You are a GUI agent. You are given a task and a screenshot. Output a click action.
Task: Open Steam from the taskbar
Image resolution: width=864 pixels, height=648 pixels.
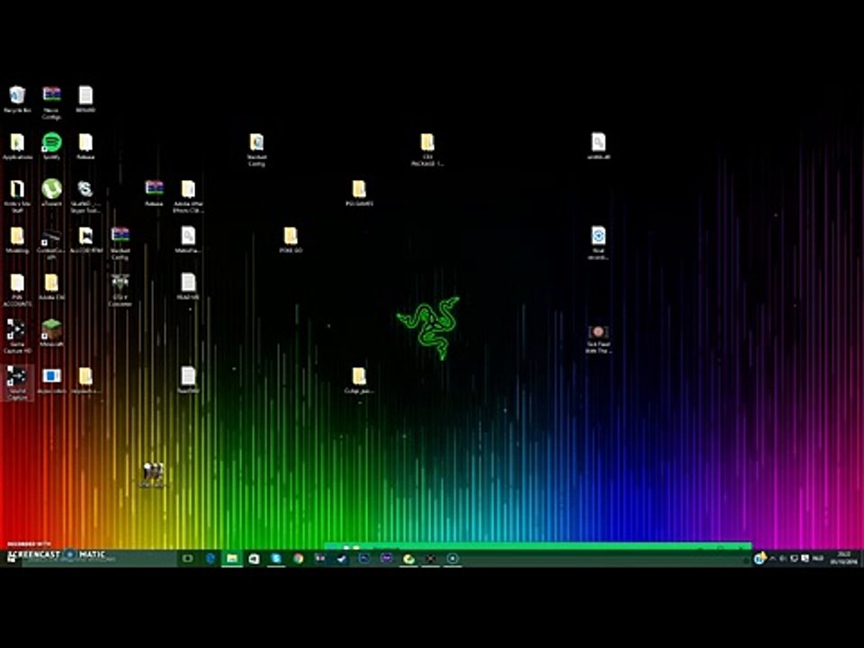[342, 558]
